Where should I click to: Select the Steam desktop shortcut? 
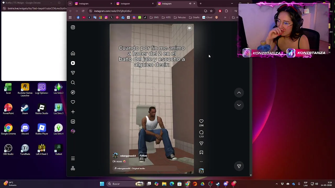[x=25, y=109]
